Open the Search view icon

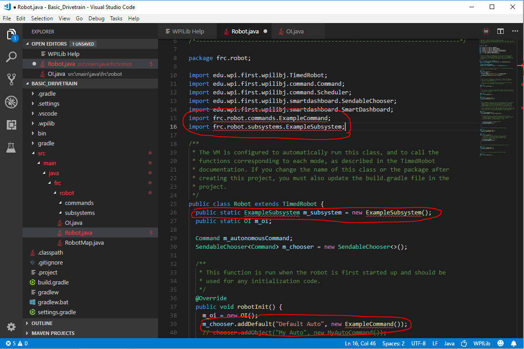click(11, 57)
